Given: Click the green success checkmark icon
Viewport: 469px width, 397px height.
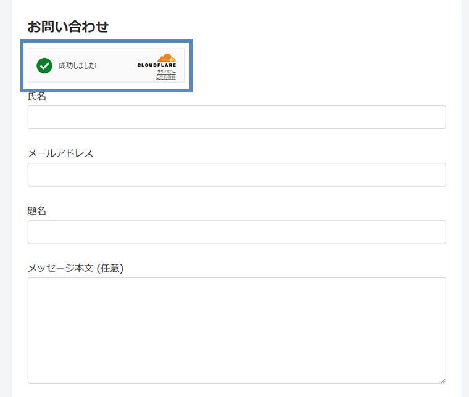Looking at the screenshot, I should [x=44, y=65].
